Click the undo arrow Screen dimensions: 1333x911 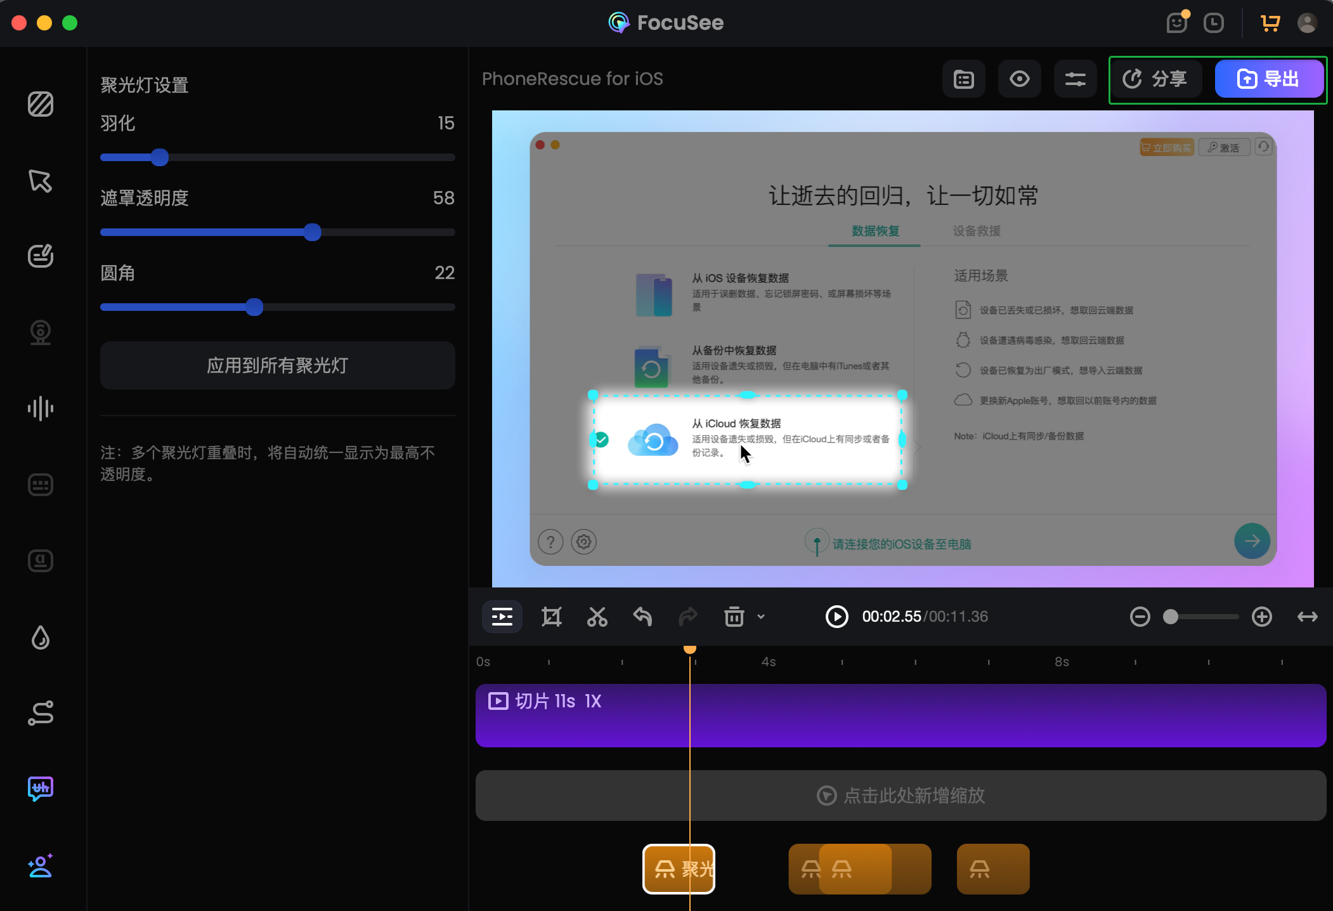[642, 617]
